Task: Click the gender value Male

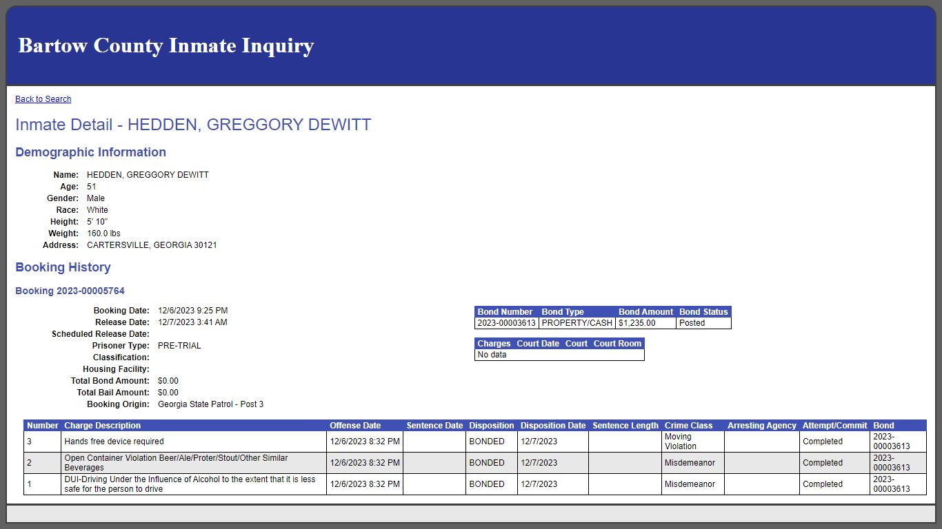Action: click(x=96, y=198)
